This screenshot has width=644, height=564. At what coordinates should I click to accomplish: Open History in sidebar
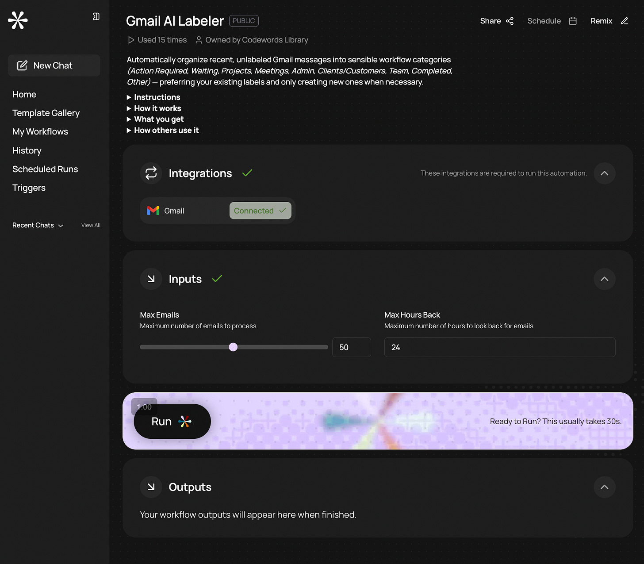[x=27, y=150]
